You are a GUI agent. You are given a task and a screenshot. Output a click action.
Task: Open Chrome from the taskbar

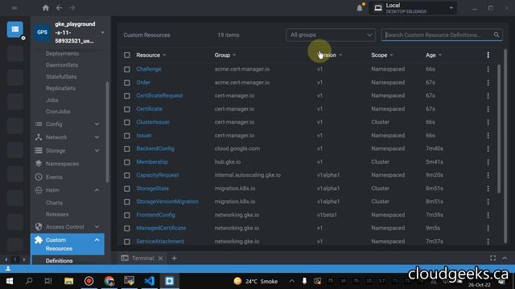pyautogui.click(x=109, y=281)
